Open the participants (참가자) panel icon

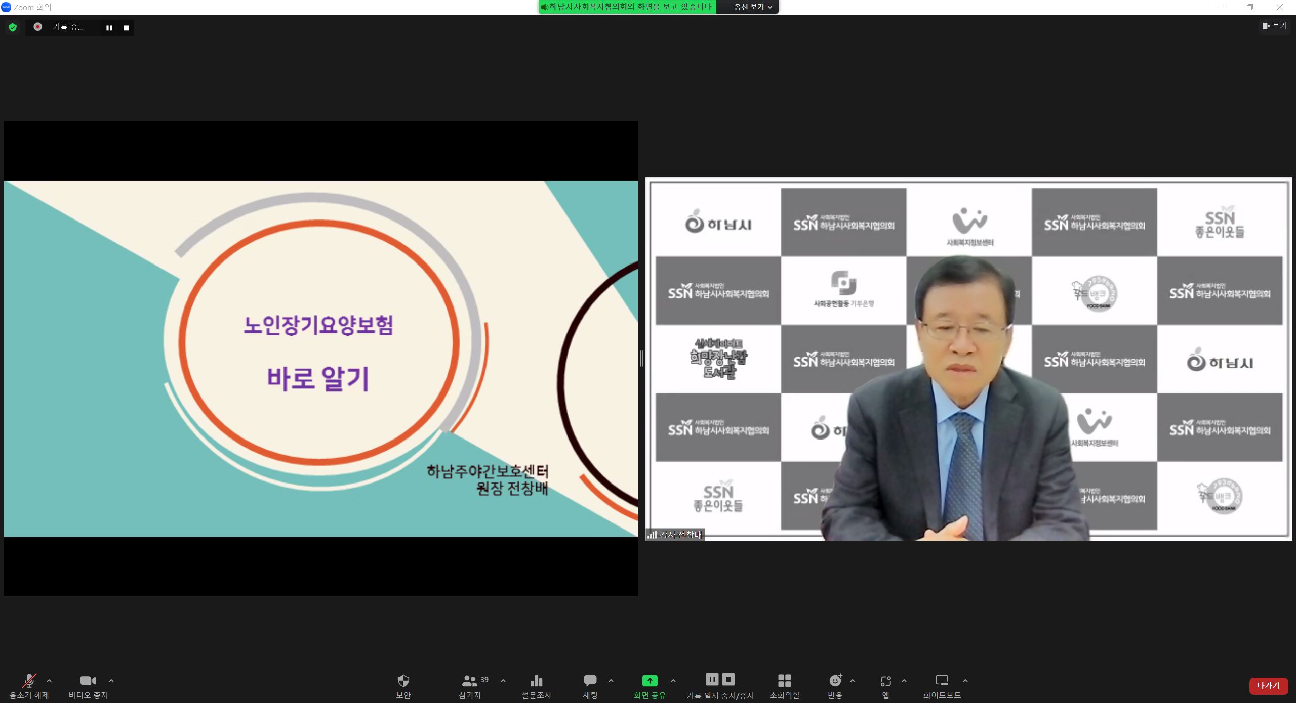470,681
